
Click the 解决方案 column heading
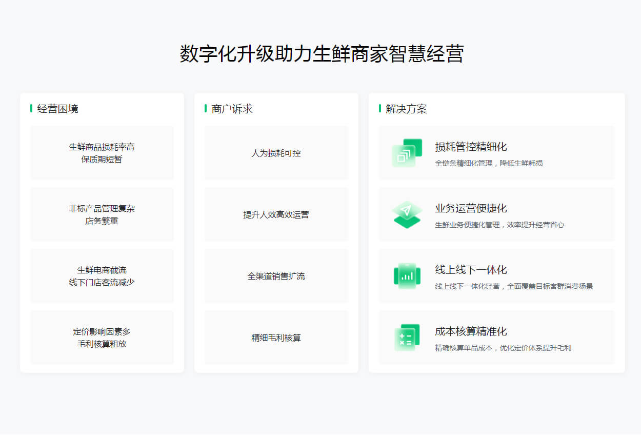click(406, 109)
